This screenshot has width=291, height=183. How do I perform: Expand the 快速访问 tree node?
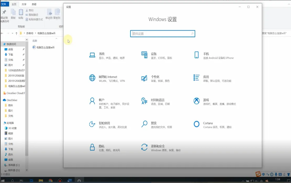tap(2, 44)
